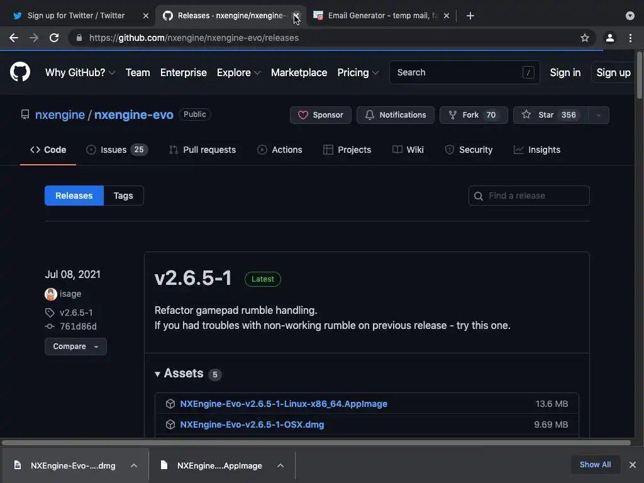Click the Notifications button
This screenshot has width=644, height=483.
396,115
